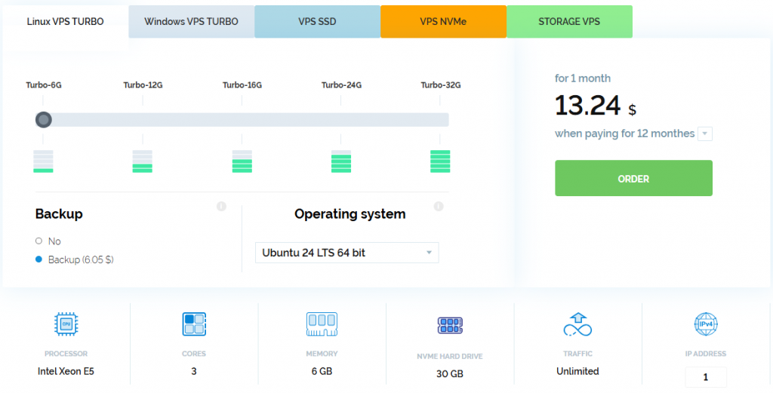
Task: Click the IP address quantity field
Action: point(706,377)
